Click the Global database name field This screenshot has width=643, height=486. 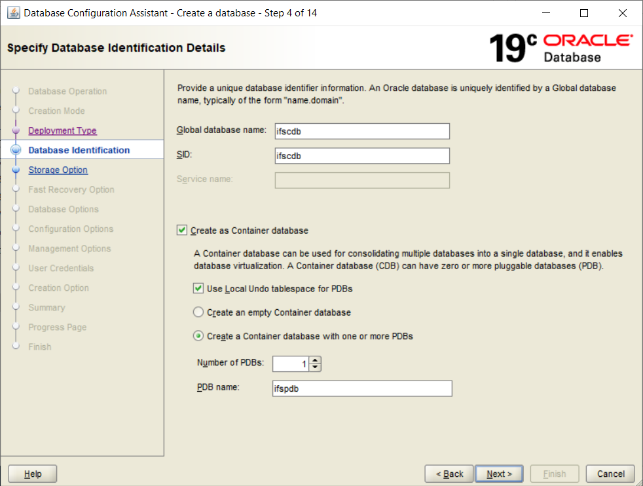pyautogui.click(x=361, y=131)
